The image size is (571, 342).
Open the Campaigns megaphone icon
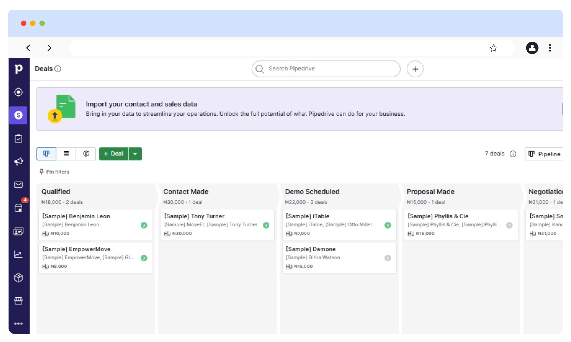click(x=18, y=162)
